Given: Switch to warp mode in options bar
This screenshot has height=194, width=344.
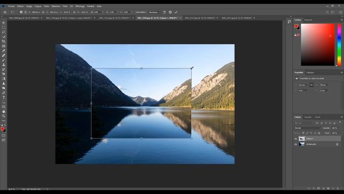Looking at the screenshot, I should 164,12.
